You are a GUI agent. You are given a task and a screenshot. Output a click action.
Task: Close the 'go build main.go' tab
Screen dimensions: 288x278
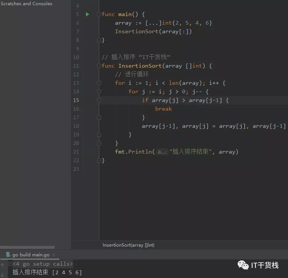click(54, 255)
